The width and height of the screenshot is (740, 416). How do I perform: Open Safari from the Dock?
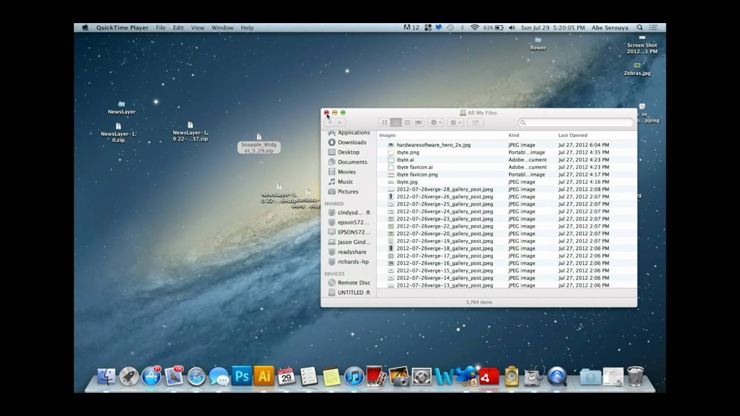197,376
